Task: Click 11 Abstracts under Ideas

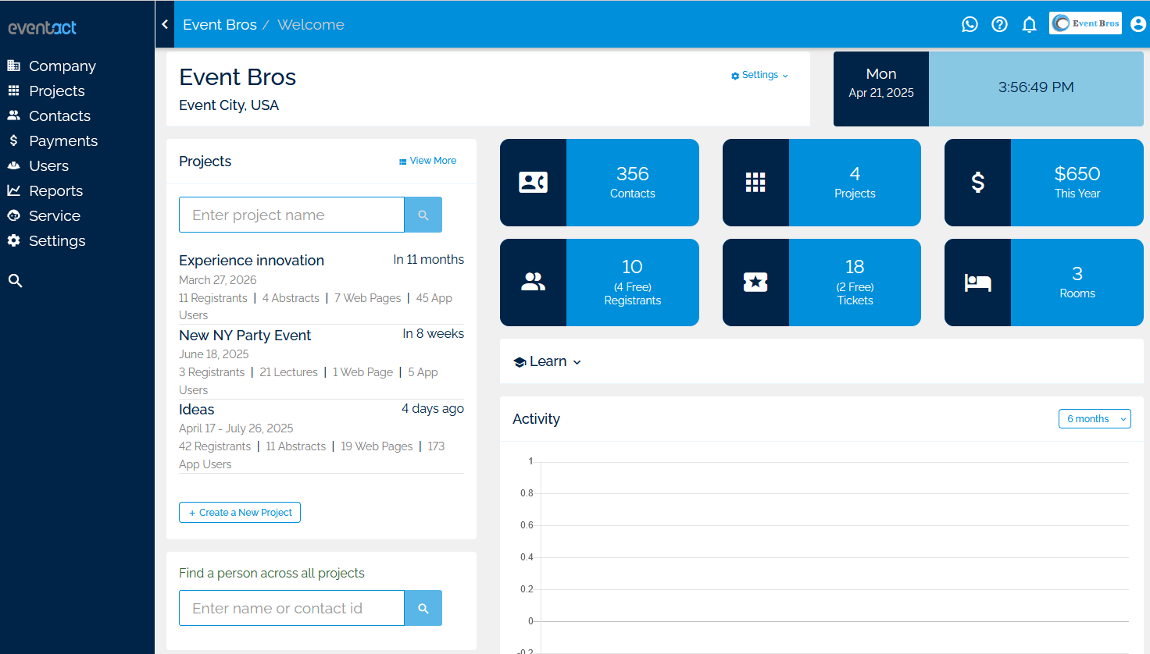Action: (295, 446)
